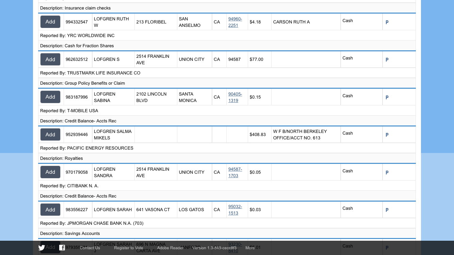Add property 962632512 to claim

coord(50,60)
